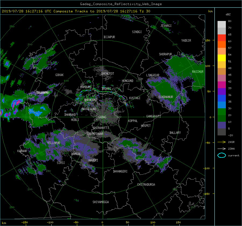This screenshot has height=226, width=242.
Task: Pick the red swatch between 65 and 60 dBZ
Action: click(x=222, y=38)
